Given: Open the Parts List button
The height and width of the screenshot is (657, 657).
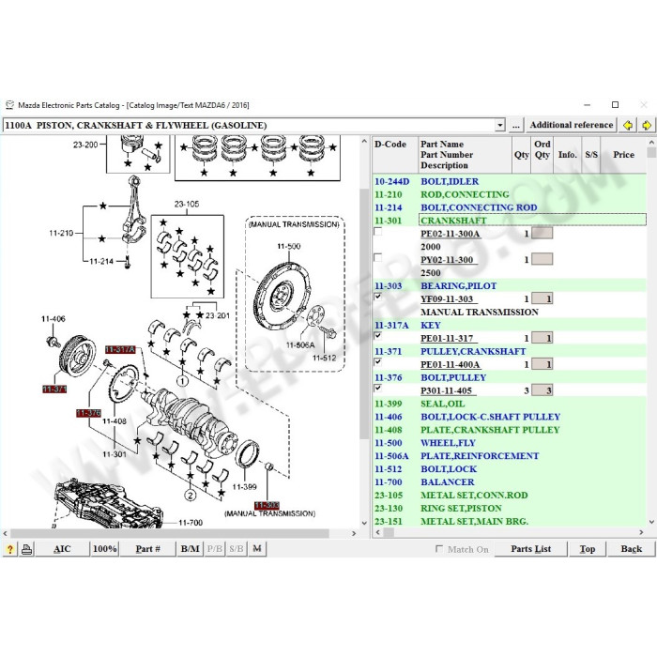Looking at the screenshot, I should (530, 549).
